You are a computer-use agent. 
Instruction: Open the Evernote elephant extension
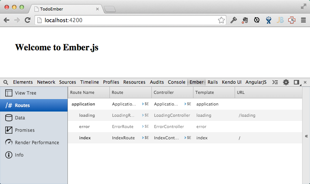pyautogui.click(x=245, y=20)
